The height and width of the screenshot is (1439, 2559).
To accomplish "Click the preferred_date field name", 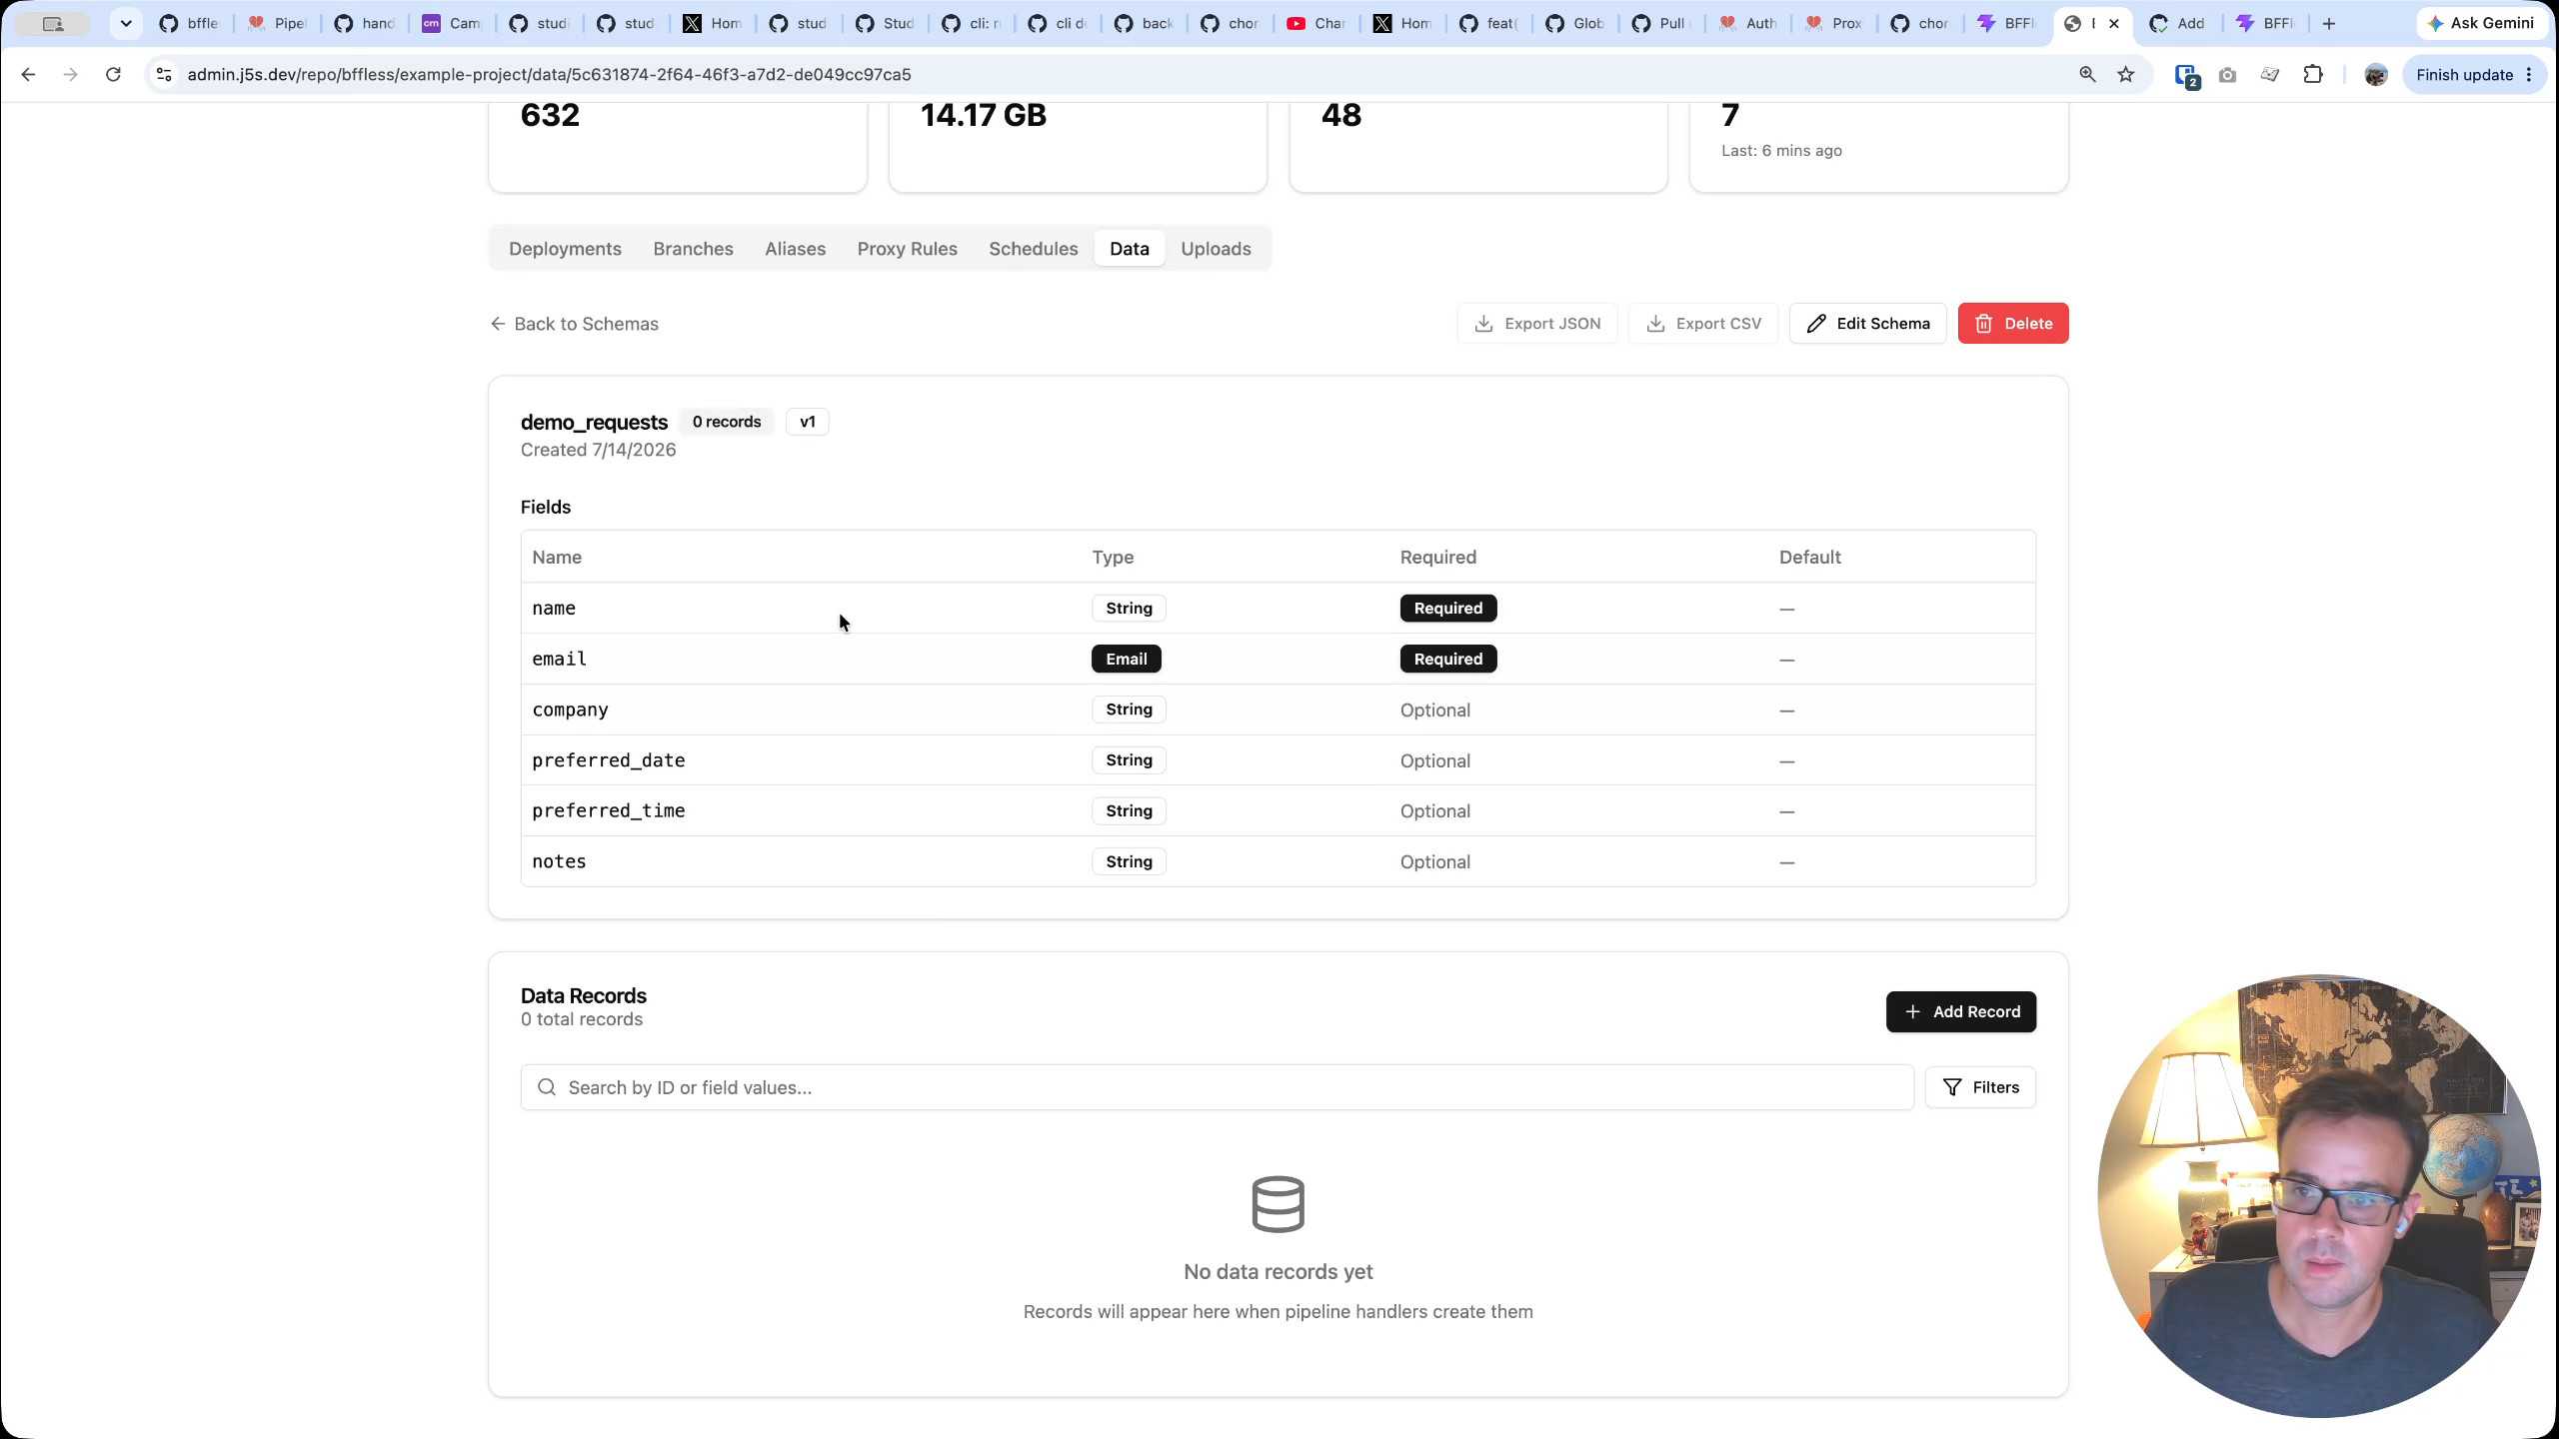I will click(608, 760).
